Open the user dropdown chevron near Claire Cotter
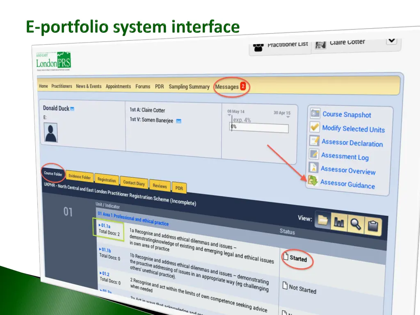Image resolution: width=420 pixels, height=315 pixels. 392,41
